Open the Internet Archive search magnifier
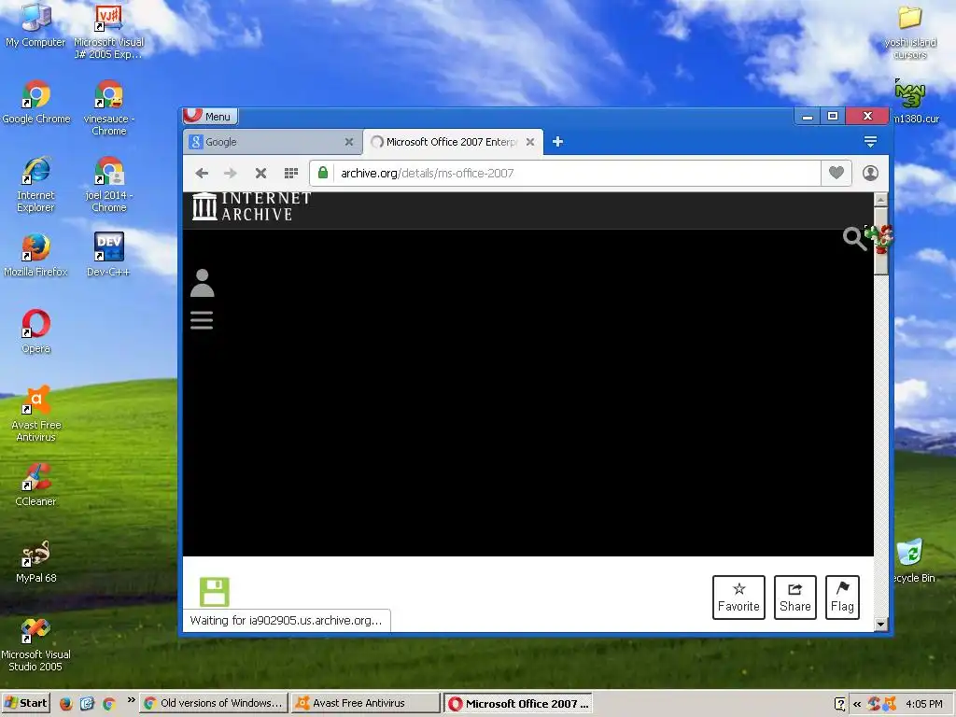Screen dimensions: 956x717 coord(853,238)
